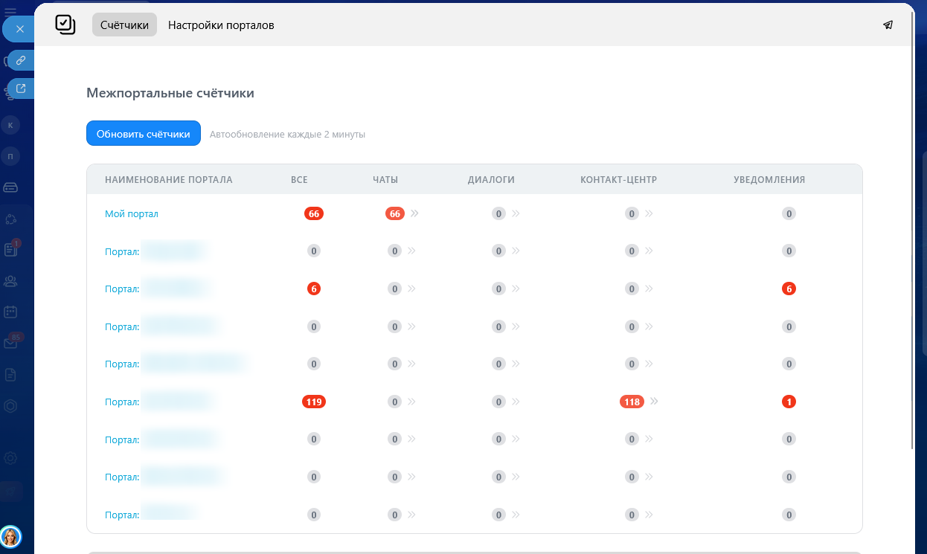Expand dialogs arrow in Мой портал row
927x554 pixels.
pos(516,213)
